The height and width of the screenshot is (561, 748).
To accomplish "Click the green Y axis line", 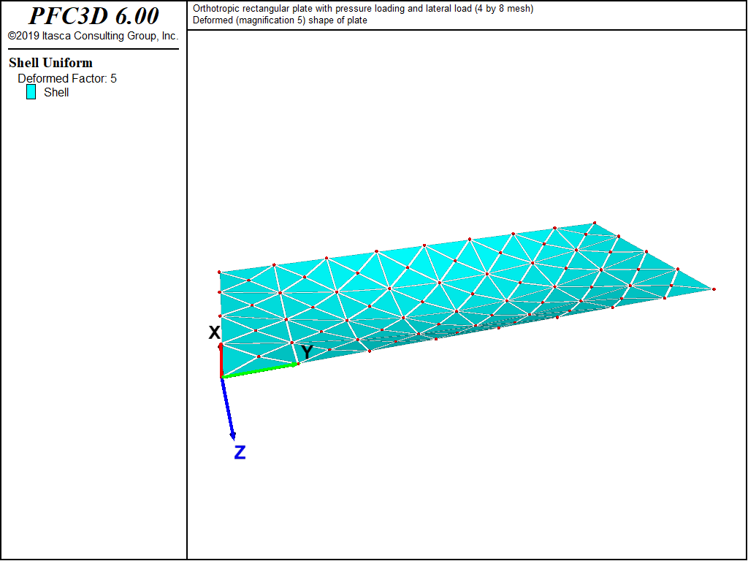I will pos(259,370).
